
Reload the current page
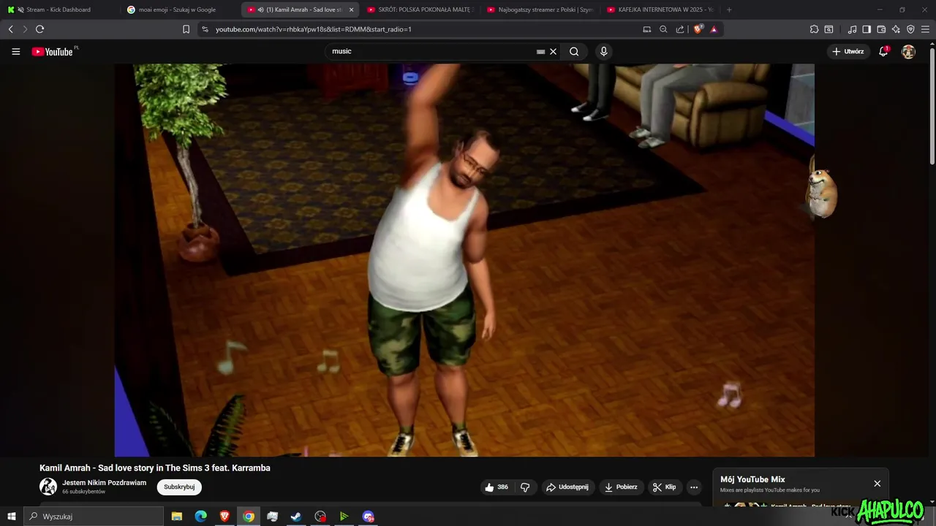pos(39,29)
